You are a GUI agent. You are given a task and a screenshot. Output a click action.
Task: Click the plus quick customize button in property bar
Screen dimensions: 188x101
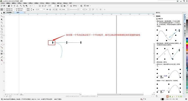point(104,9)
